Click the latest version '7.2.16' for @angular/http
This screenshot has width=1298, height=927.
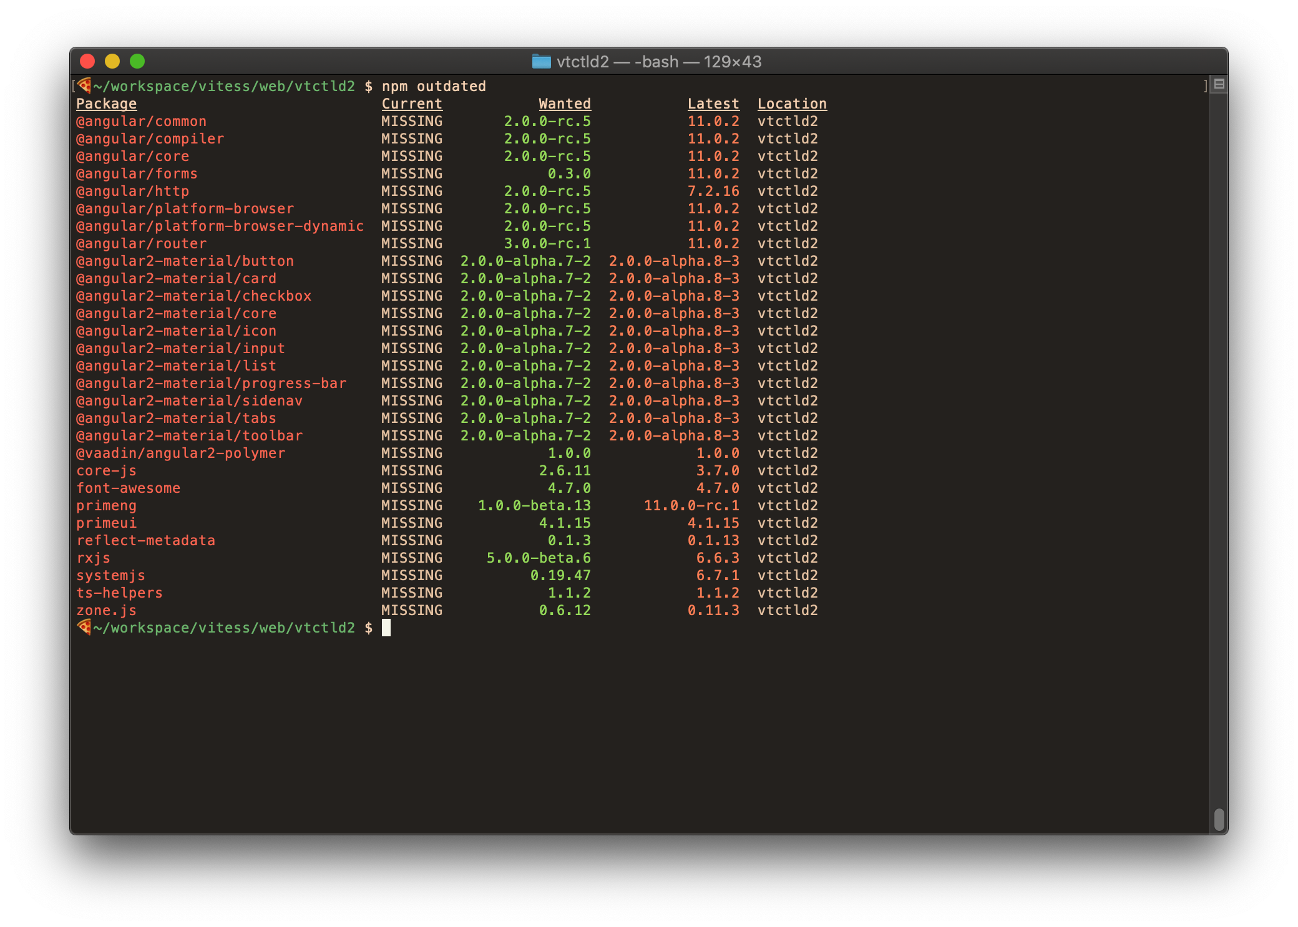[x=713, y=191]
